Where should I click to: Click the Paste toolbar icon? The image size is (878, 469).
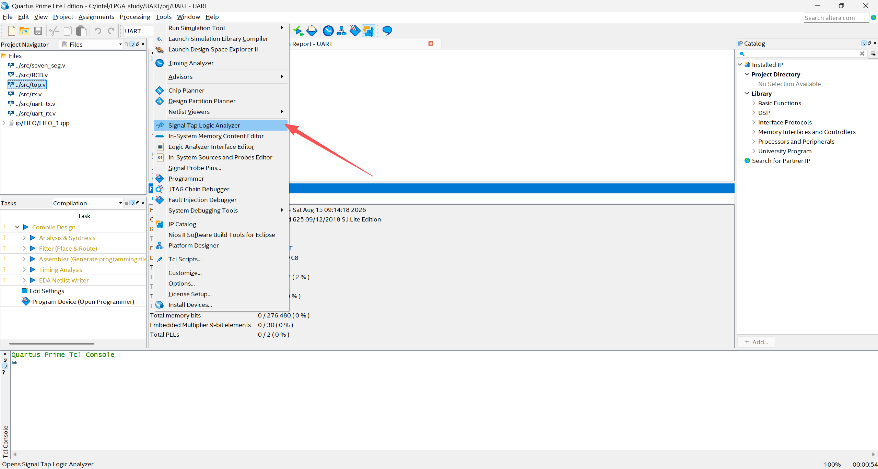(81, 31)
